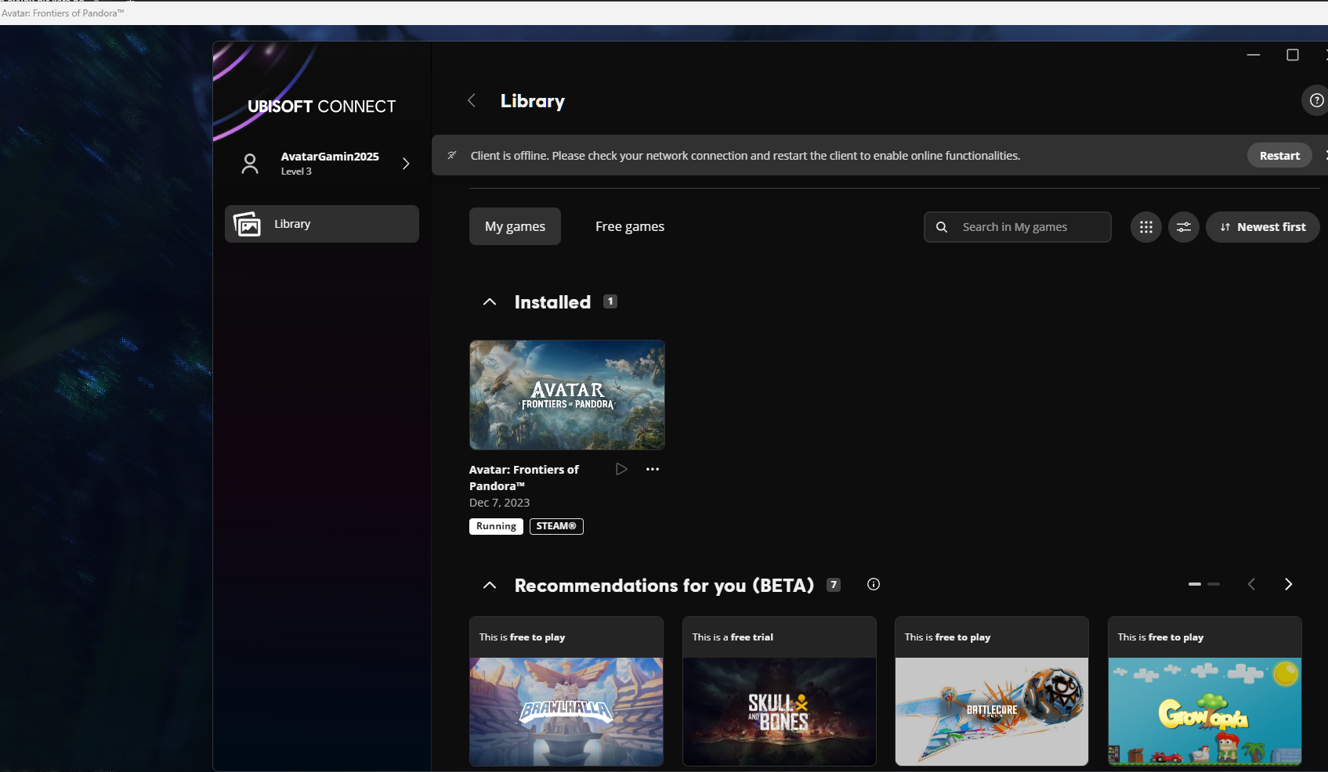
Task: Click the search magnifier icon
Action: (x=942, y=227)
